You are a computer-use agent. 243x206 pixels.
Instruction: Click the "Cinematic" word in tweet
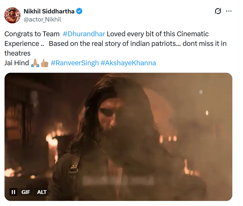193,34
